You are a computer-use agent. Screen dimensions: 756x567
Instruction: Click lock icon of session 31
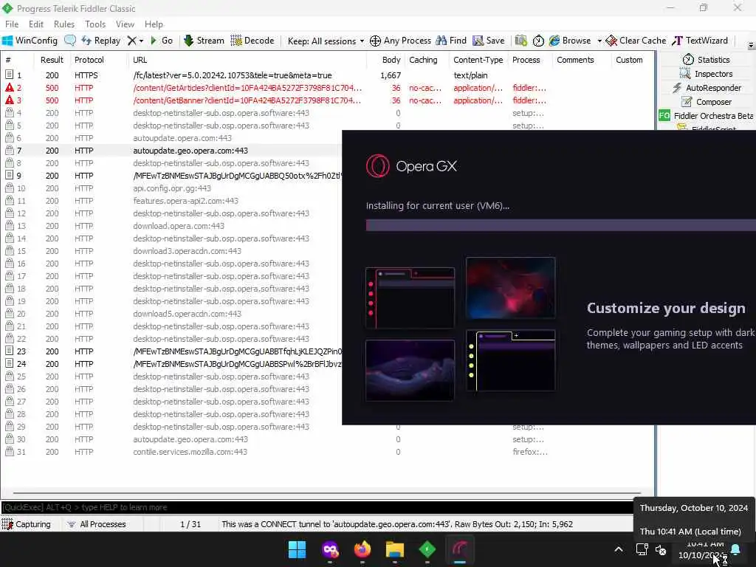click(x=9, y=451)
